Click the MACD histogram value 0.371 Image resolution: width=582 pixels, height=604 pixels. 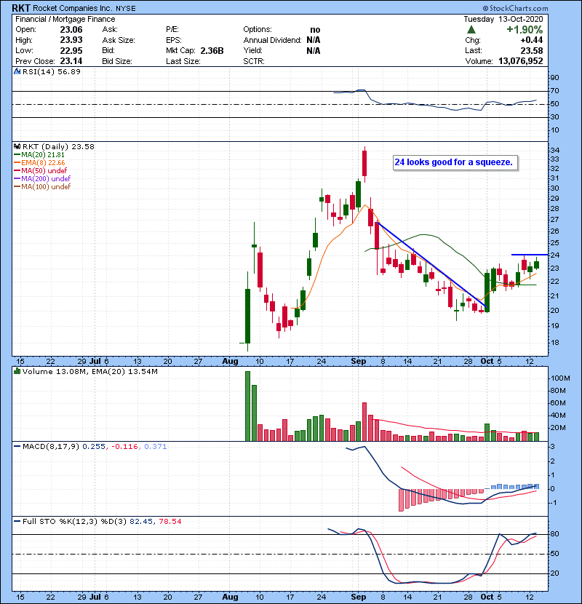coord(155,447)
